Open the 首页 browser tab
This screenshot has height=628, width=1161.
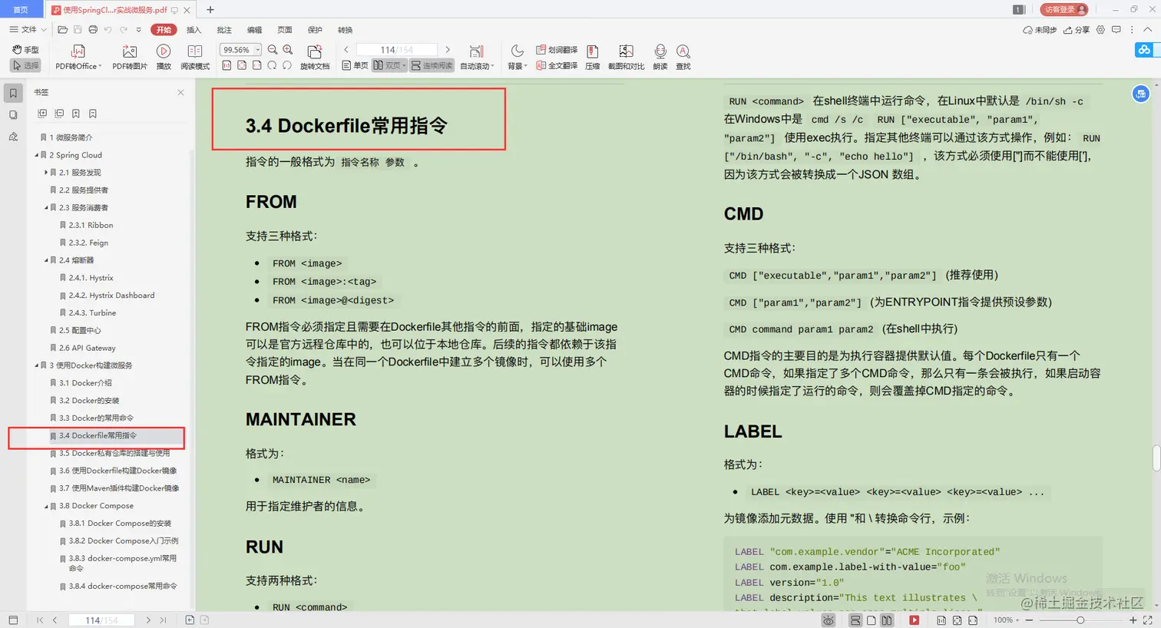pyautogui.click(x=19, y=10)
